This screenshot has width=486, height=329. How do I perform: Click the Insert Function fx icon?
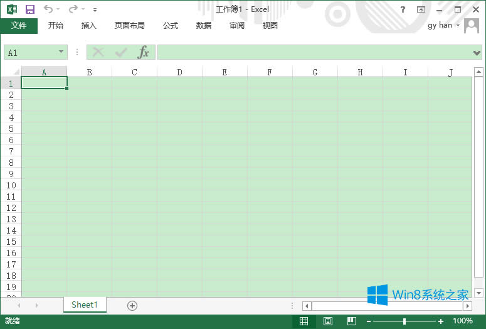coord(144,53)
